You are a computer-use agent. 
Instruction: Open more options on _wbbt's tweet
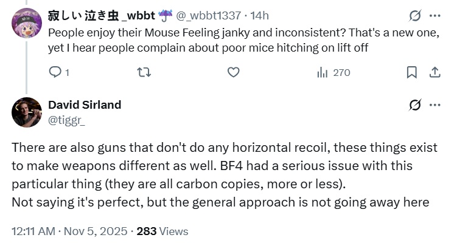[x=435, y=15]
